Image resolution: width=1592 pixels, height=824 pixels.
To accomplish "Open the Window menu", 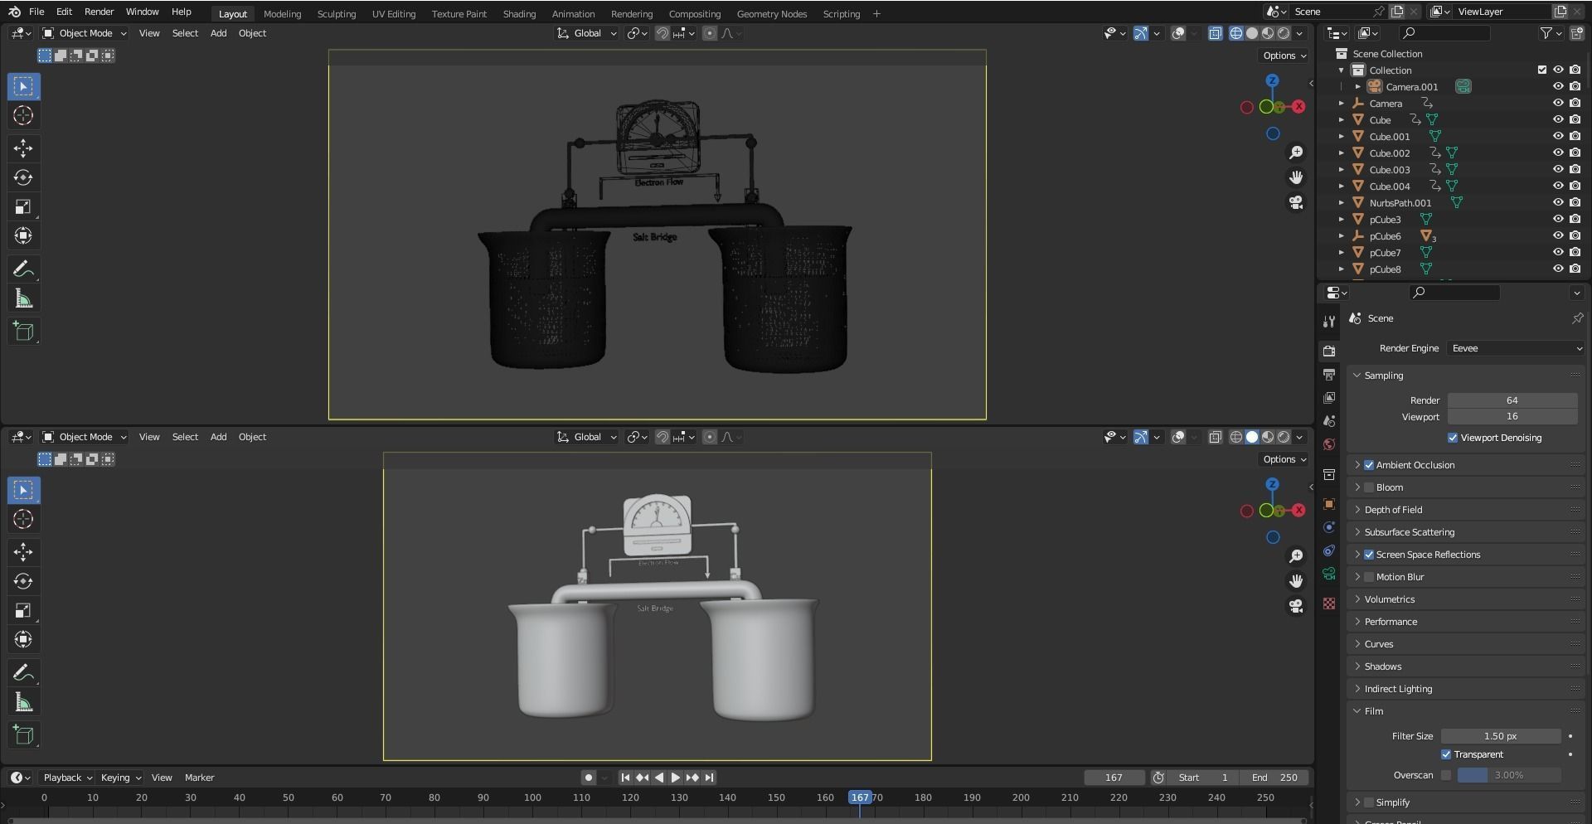I will [142, 12].
